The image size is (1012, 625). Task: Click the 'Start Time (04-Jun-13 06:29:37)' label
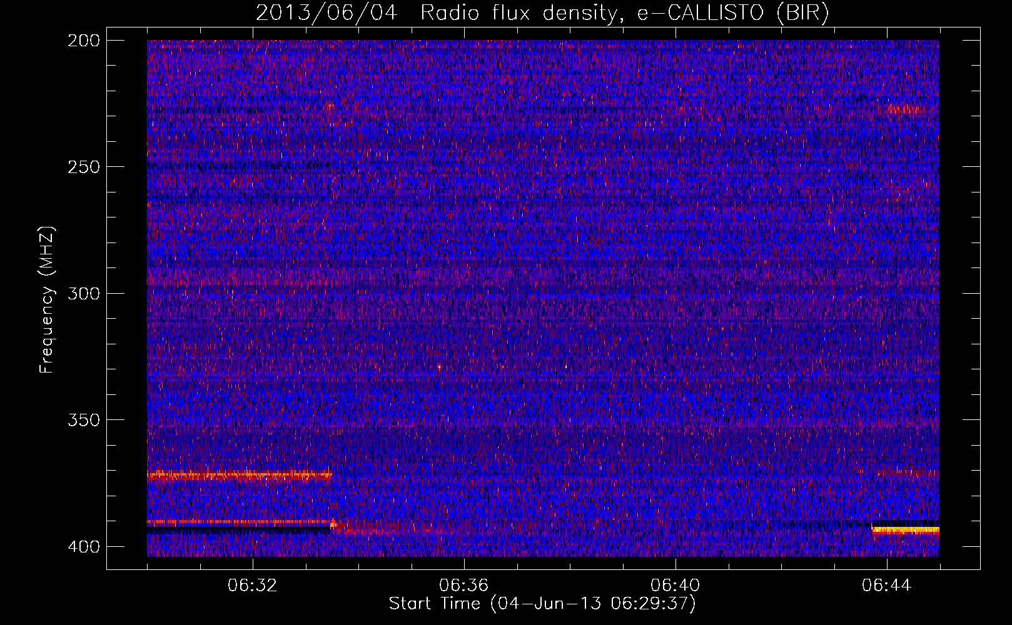[x=542, y=604]
